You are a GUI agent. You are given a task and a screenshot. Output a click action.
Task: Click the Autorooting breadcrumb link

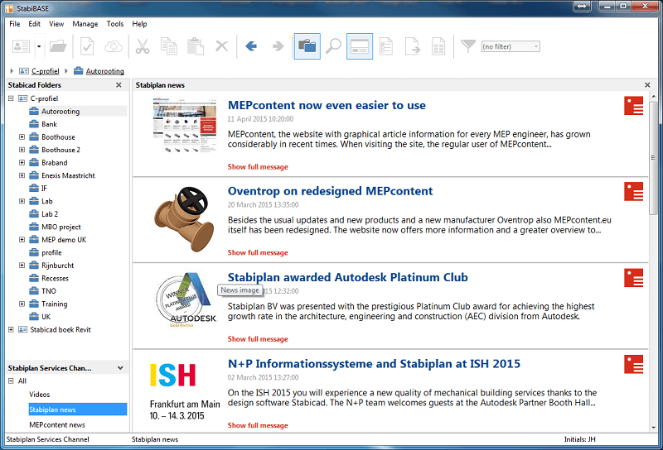click(x=105, y=71)
